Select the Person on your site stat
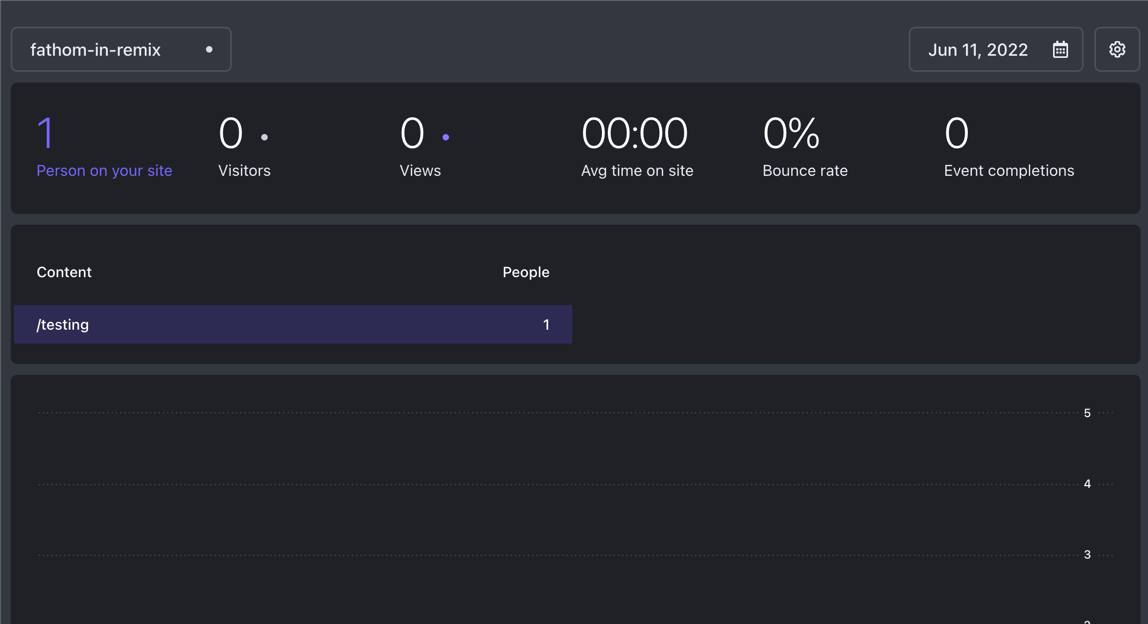Viewport: 1148px width, 624px height. point(104,147)
